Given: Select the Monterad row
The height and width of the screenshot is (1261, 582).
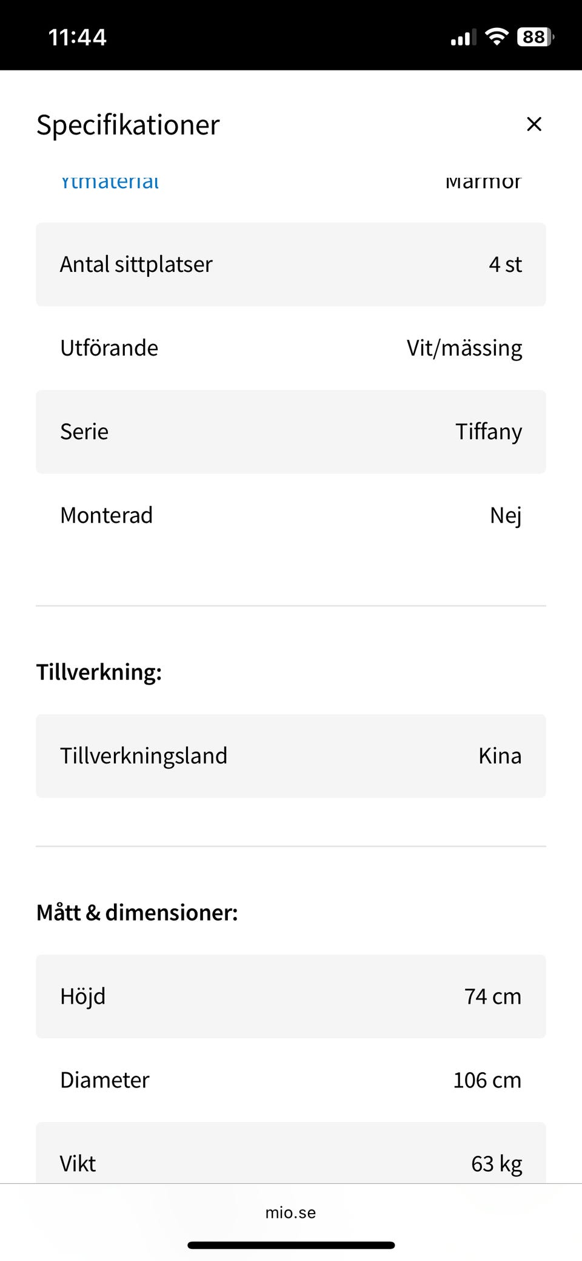Looking at the screenshot, I should point(291,516).
